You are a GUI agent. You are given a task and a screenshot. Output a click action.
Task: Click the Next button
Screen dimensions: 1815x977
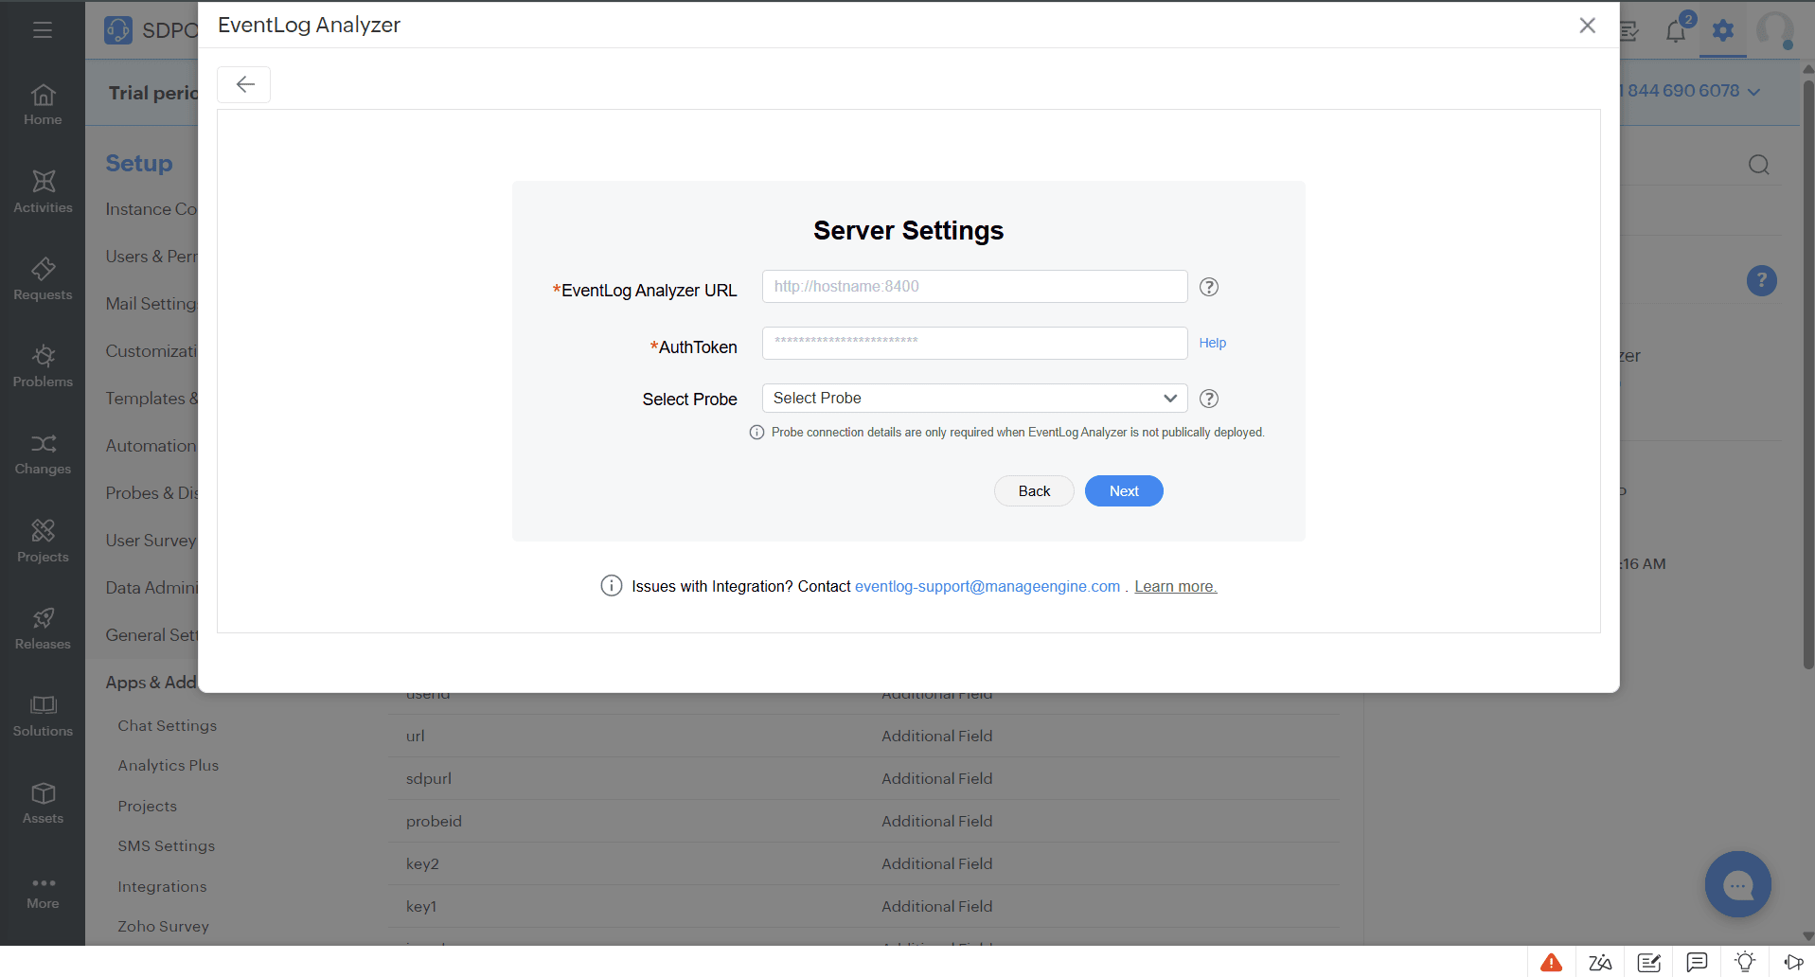pyautogui.click(x=1124, y=491)
